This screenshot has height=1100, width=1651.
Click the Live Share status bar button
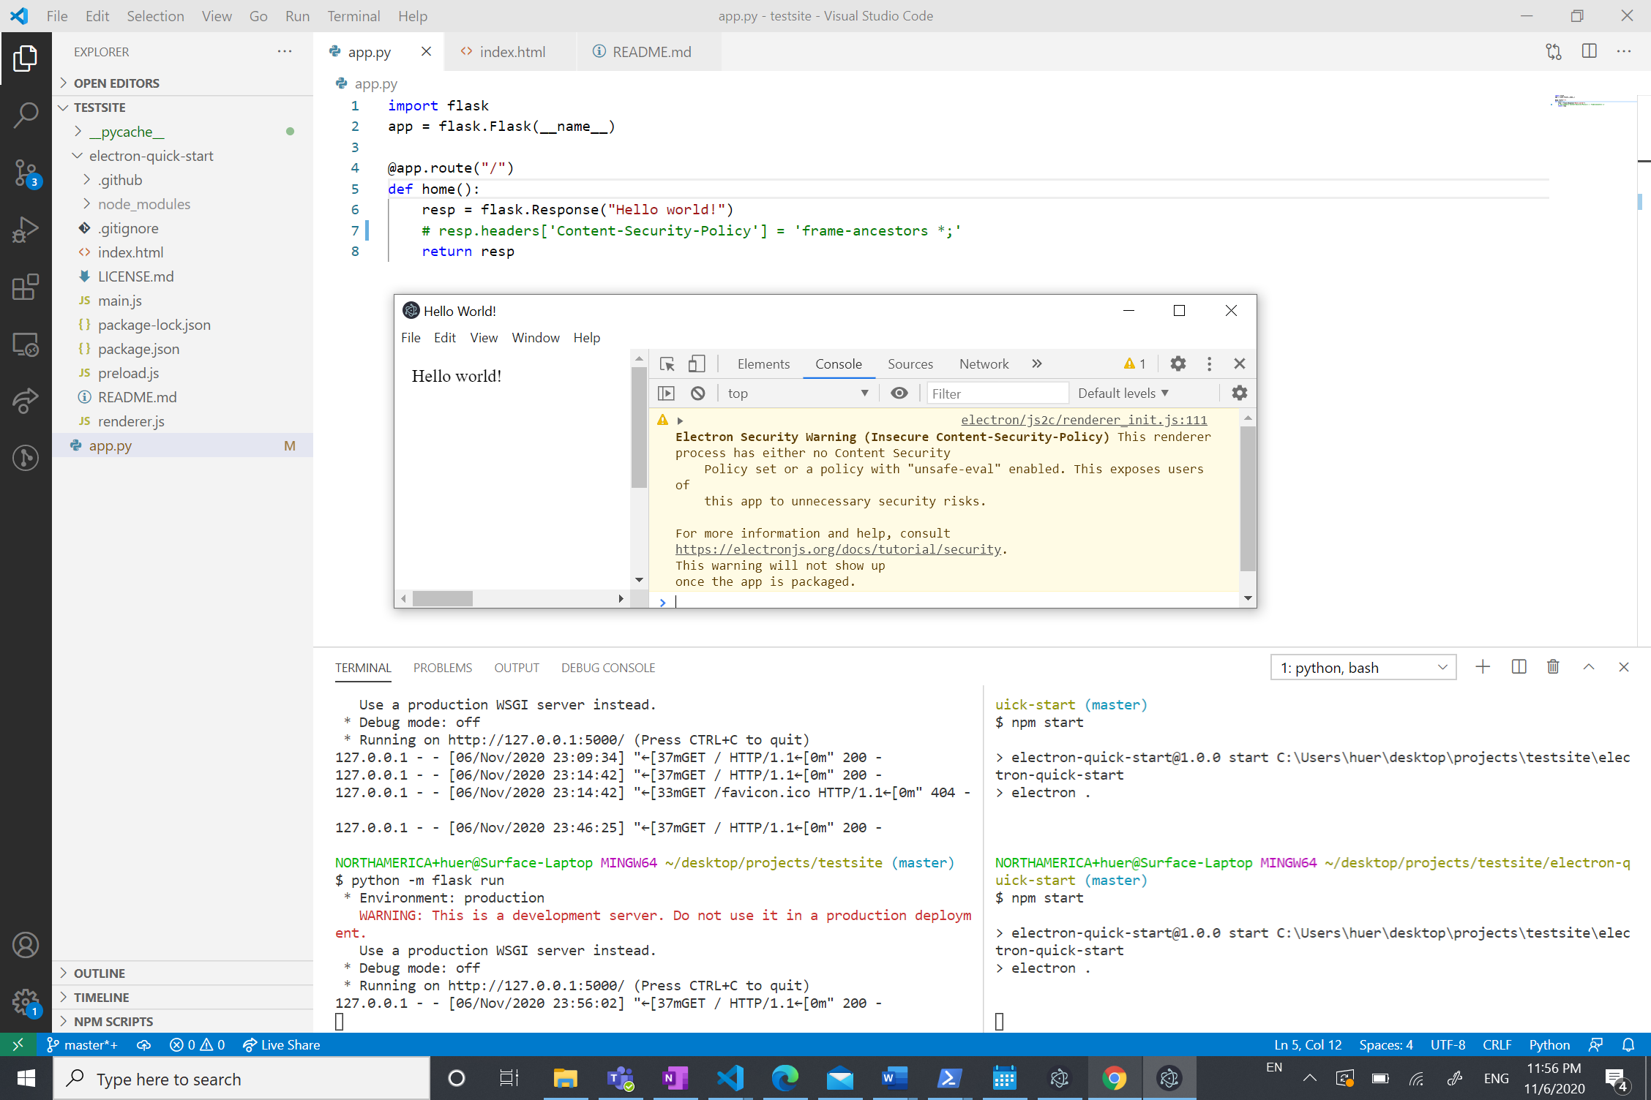point(282,1044)
